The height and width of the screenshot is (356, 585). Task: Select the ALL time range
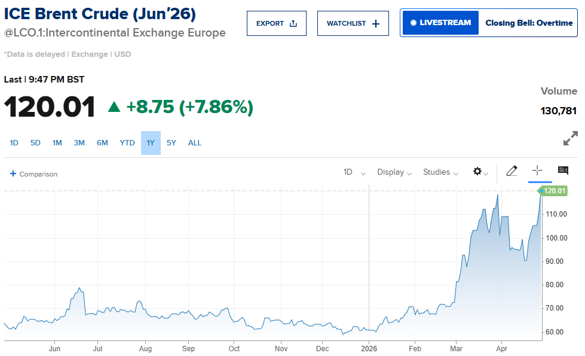pos(195,143)
